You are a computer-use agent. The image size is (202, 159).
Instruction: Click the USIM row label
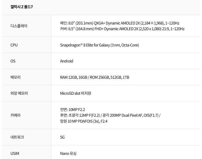pos(15,153)
